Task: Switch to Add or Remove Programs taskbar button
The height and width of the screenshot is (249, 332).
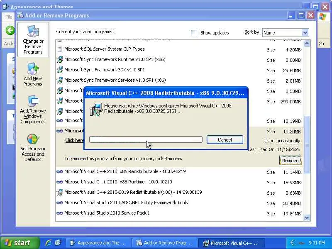Action: 164,243
